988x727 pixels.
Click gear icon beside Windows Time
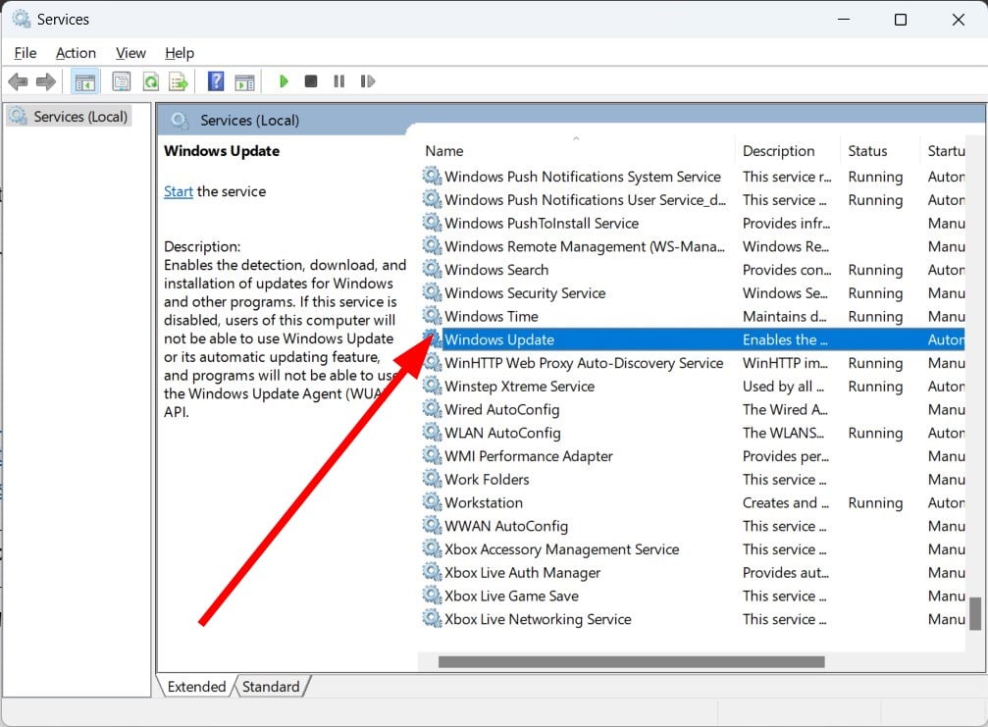coord(432,316)
